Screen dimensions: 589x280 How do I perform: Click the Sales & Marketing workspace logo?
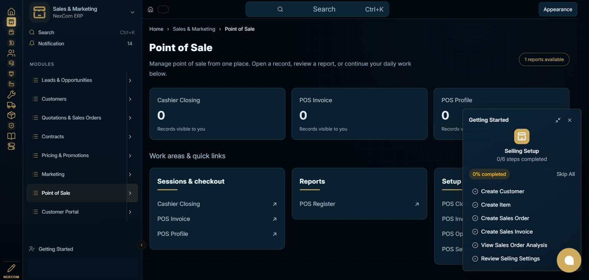coord(39,12)
